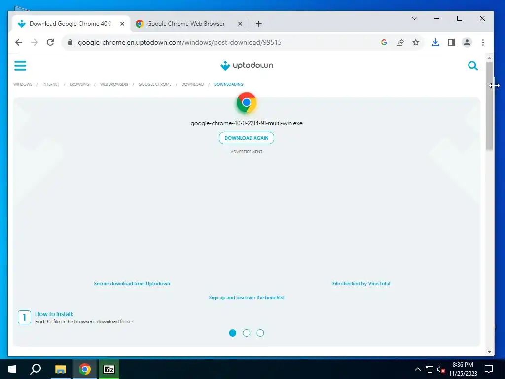Click the network status tray icon
Viewport: 505px width, 379px height.
(430, 369)
